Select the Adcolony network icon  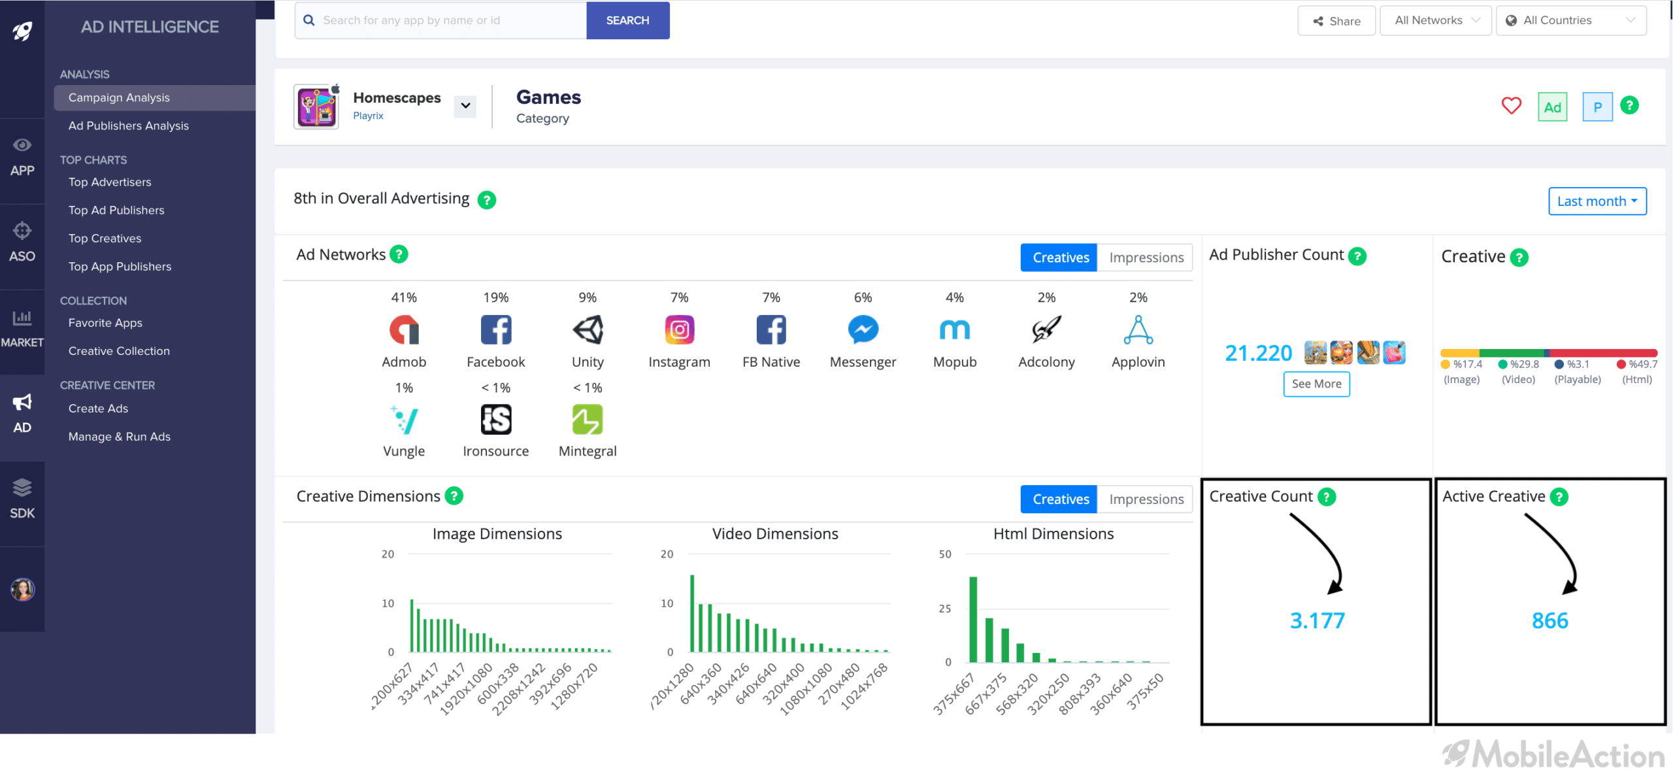coord(1046,329)
